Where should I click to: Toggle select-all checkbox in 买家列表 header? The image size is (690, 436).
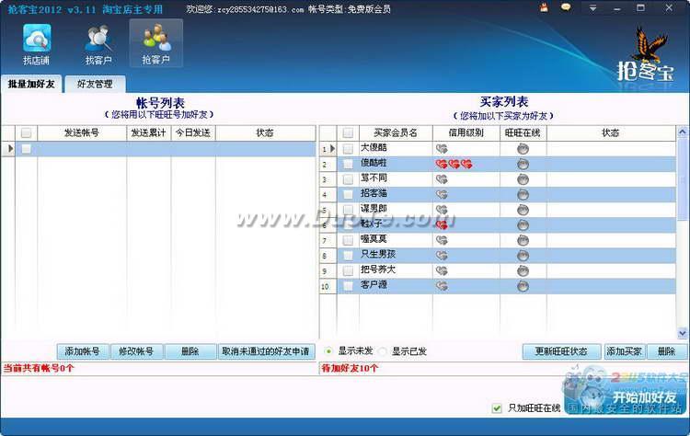[348, 132]
